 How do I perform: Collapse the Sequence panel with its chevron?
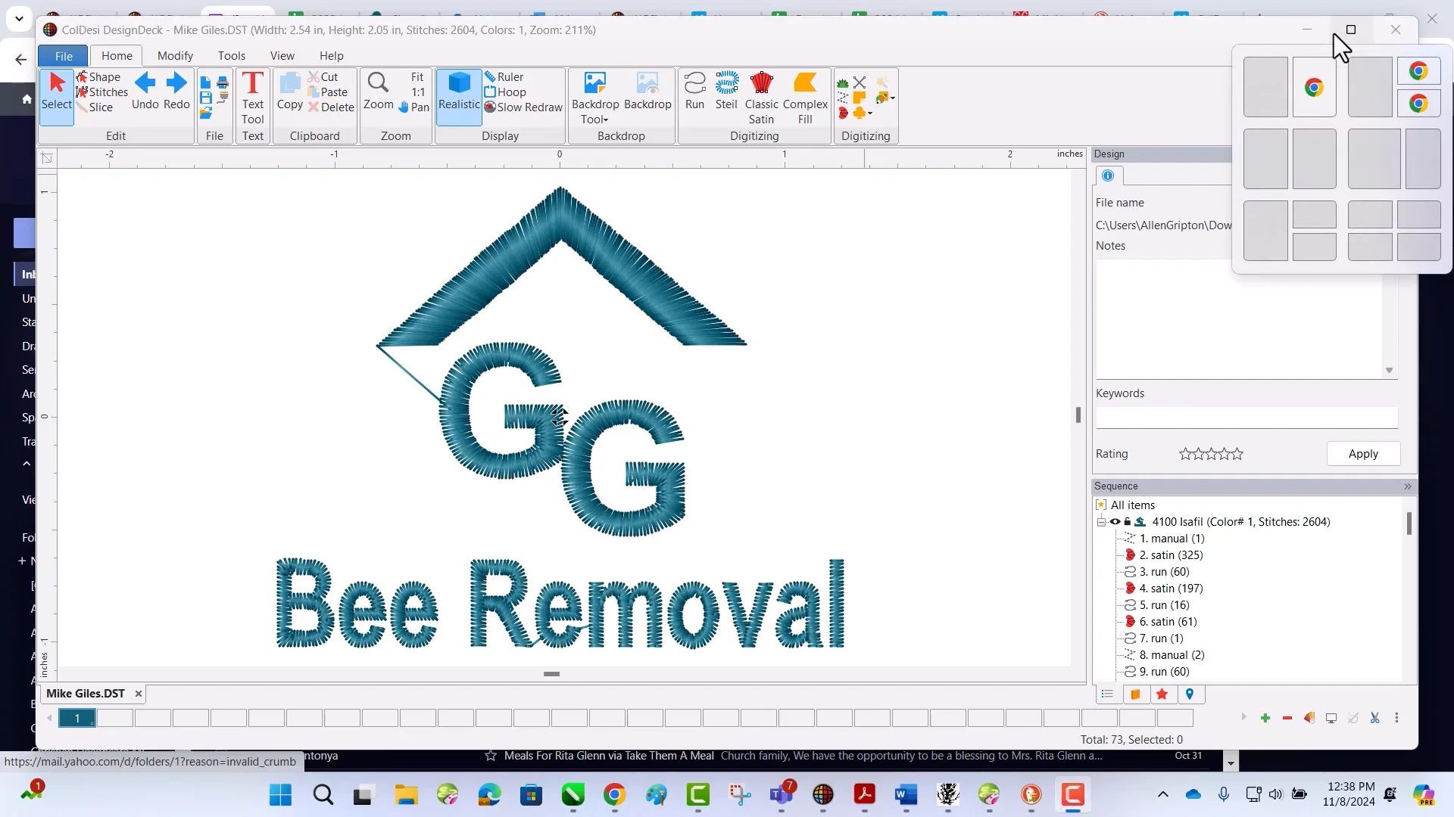pos(1408,486)
